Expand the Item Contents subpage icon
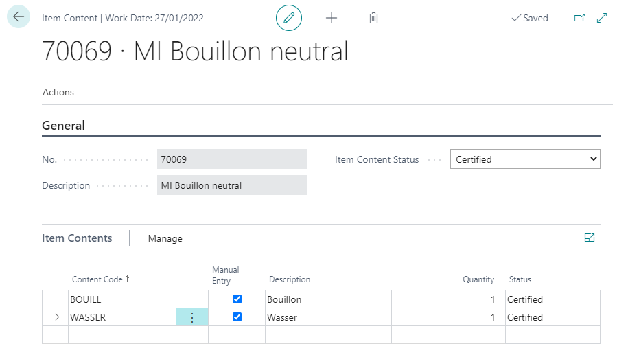628x344 pixels. coord(589,238)
